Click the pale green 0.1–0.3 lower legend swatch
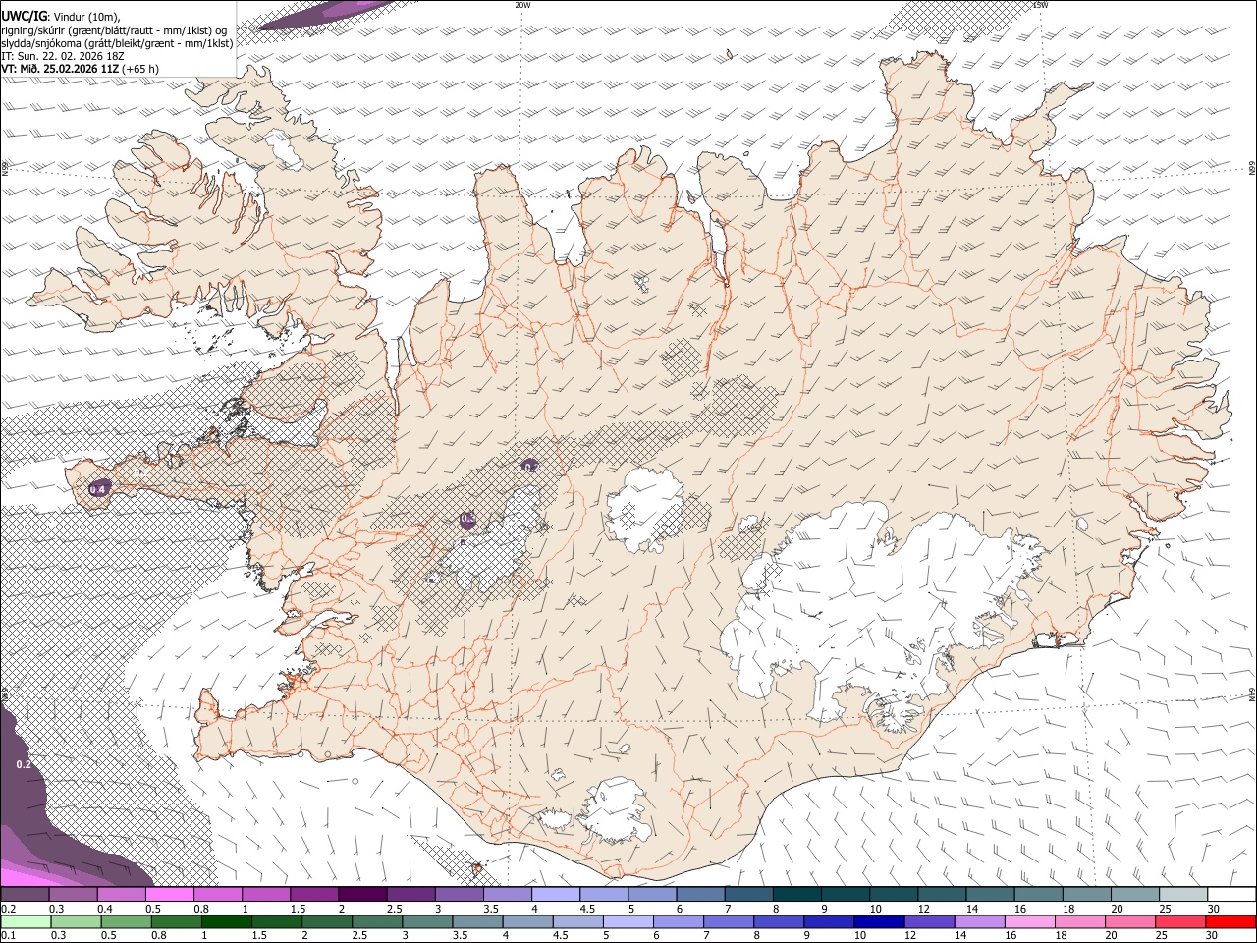Image resolution: width=1257 pixels, height=943 pixels. (26, 922)
